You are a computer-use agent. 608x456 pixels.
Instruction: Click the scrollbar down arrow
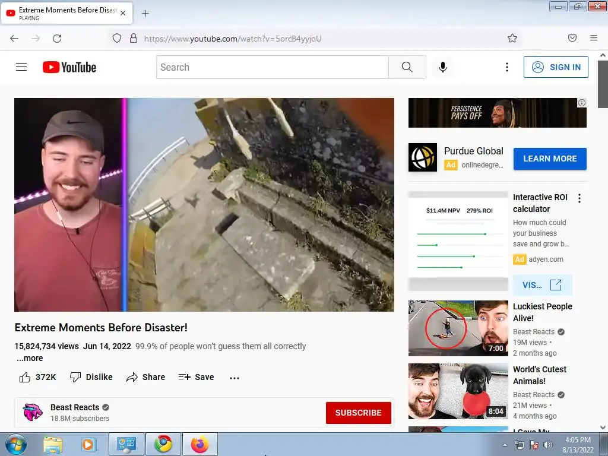(x=603, y=427)
